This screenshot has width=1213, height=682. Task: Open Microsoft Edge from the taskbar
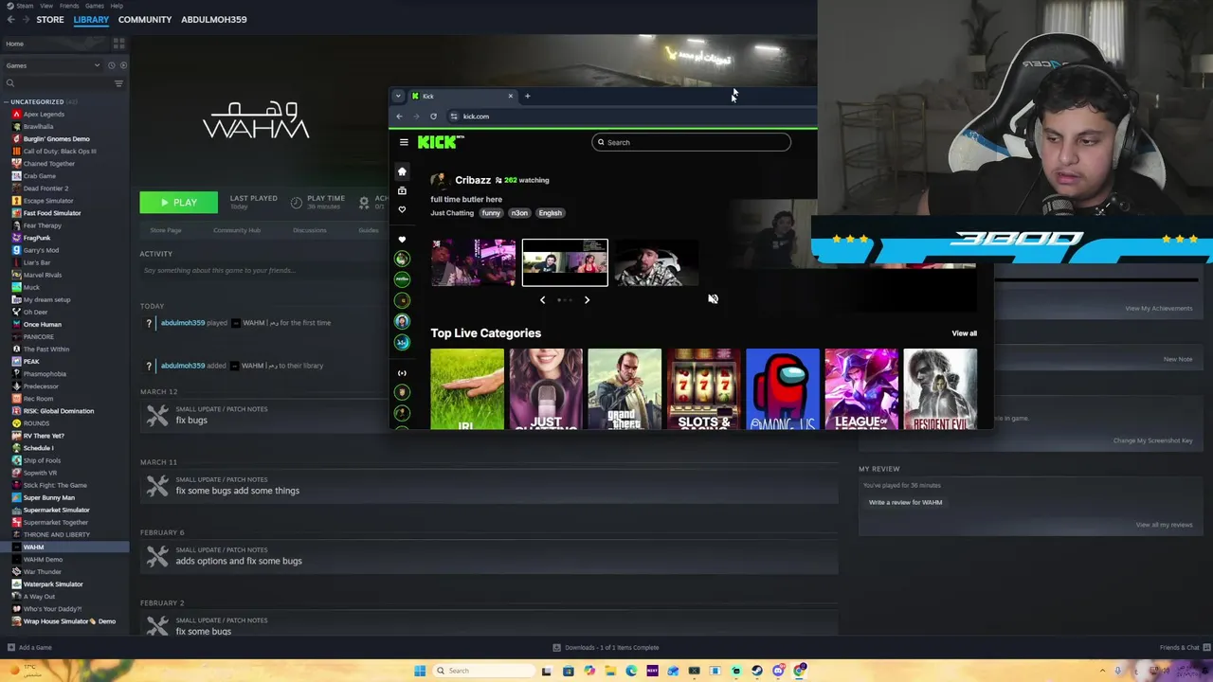631,671
